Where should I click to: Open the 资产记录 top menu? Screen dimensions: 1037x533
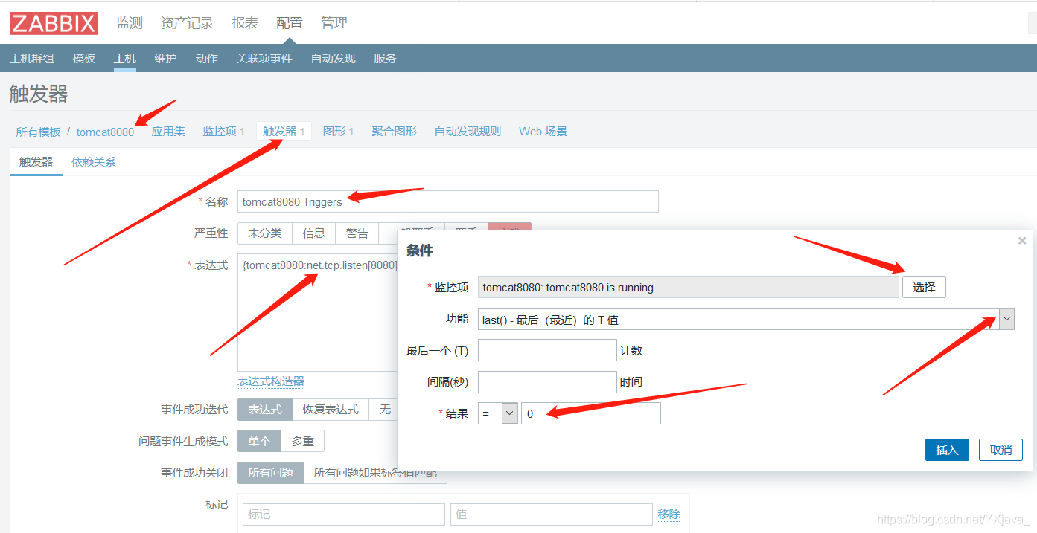coord(187,23)
